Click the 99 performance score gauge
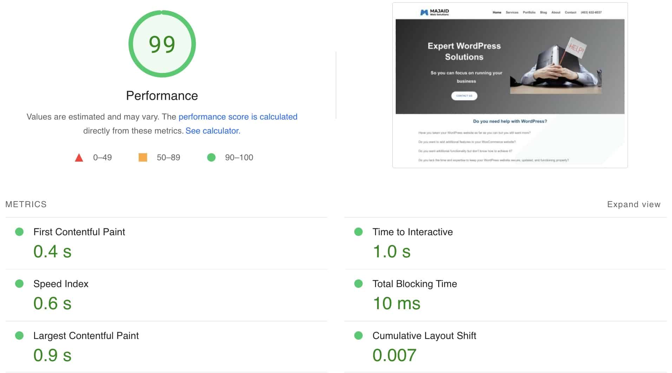 pyautogui.click(x=162, y=44)
